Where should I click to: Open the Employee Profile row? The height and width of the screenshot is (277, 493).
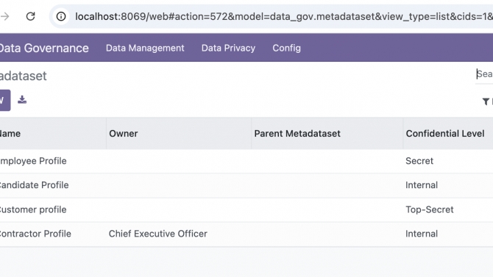pyautogui.click(x=246, y=161)
